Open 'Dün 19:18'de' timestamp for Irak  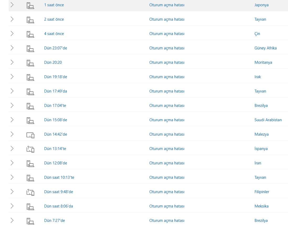(x=55, y=77)
